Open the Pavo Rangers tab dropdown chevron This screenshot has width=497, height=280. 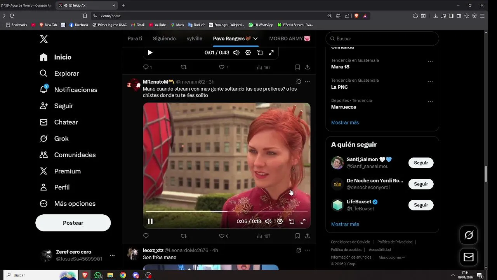click(x=255, y=38)
